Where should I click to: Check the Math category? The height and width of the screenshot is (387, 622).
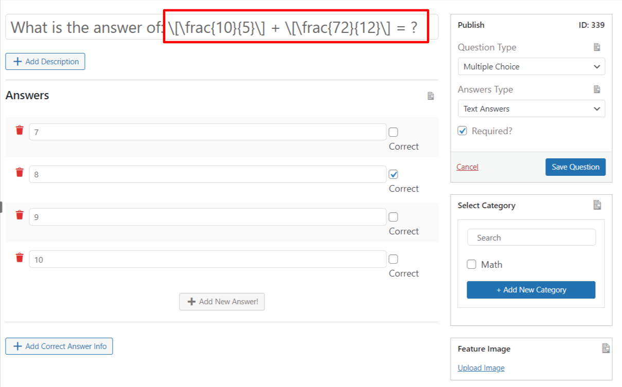tap(471, 265)
